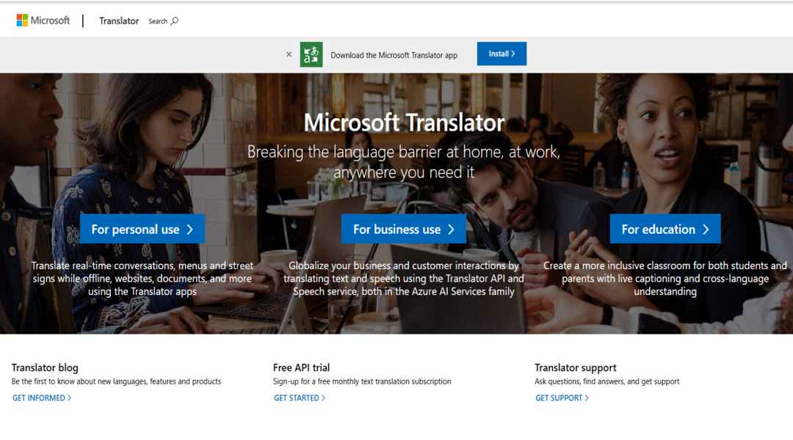Click the 'Be the first to know' text

[116, 381]
